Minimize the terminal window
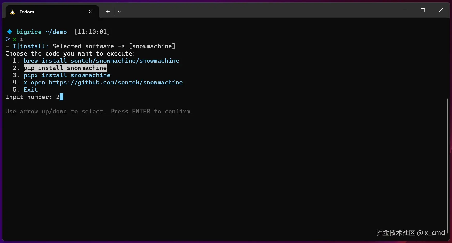452x243 pixels. [405, 10]
